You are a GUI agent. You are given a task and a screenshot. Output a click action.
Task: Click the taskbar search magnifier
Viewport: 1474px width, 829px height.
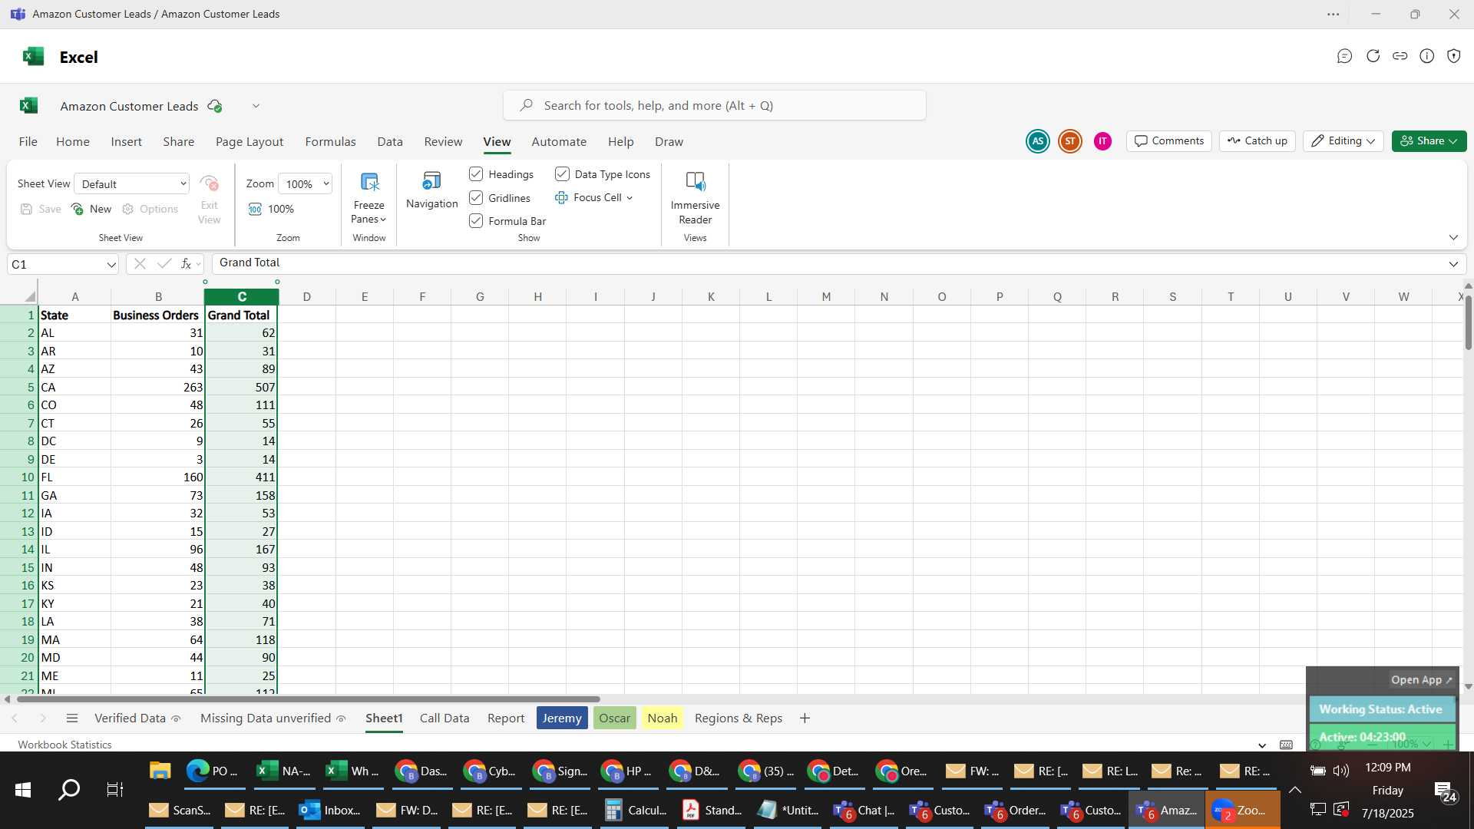click(69, 790)
